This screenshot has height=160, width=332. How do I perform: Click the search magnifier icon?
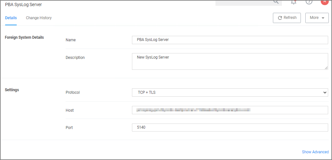[276, 2]
